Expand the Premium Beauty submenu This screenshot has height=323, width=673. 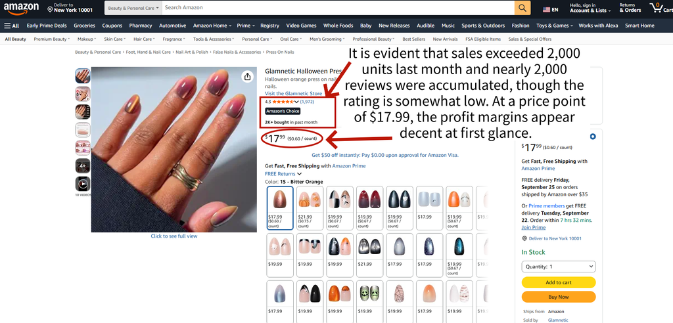51,39
